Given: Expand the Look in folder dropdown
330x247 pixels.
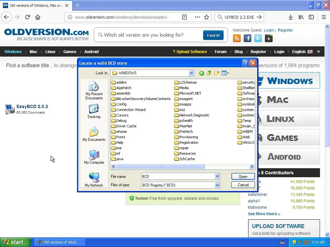Looking at the screenshot, I should [x=191, y=73].
